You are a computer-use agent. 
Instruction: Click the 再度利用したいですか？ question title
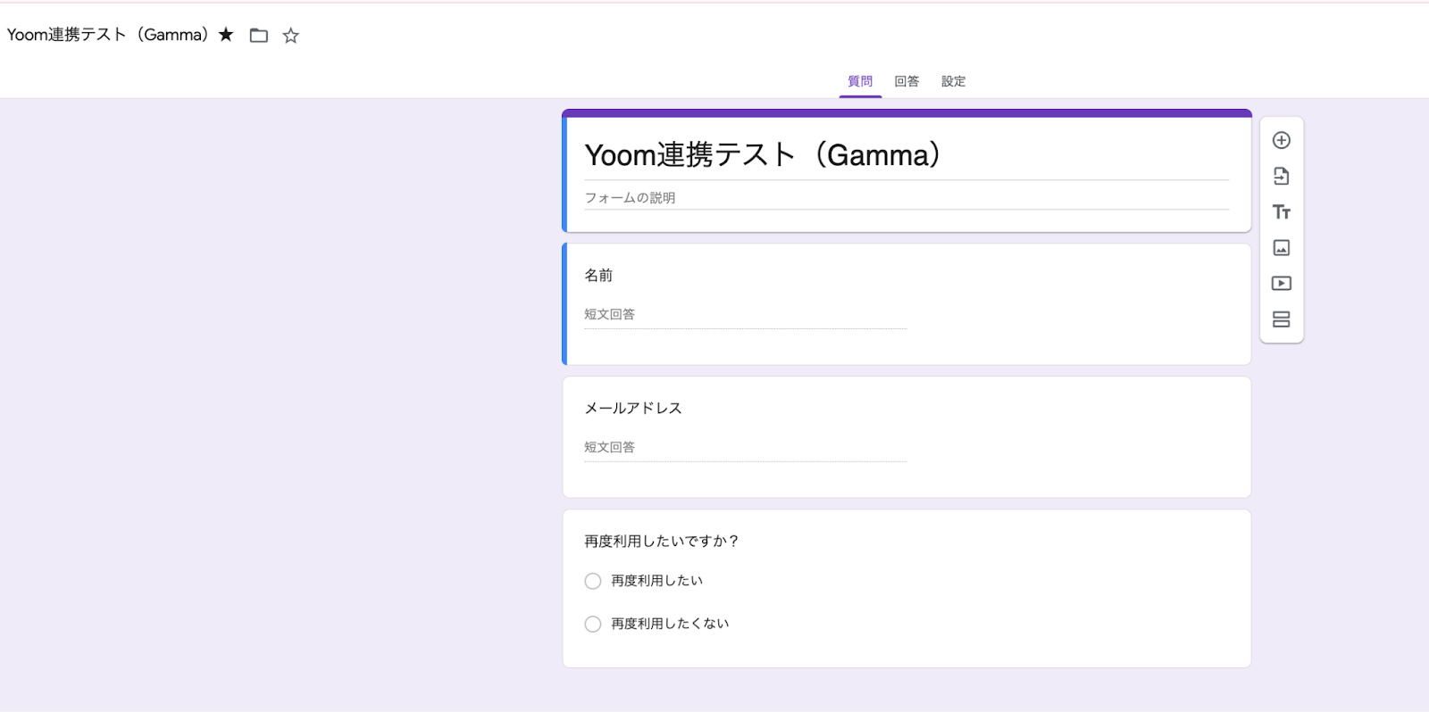(661, 542)
